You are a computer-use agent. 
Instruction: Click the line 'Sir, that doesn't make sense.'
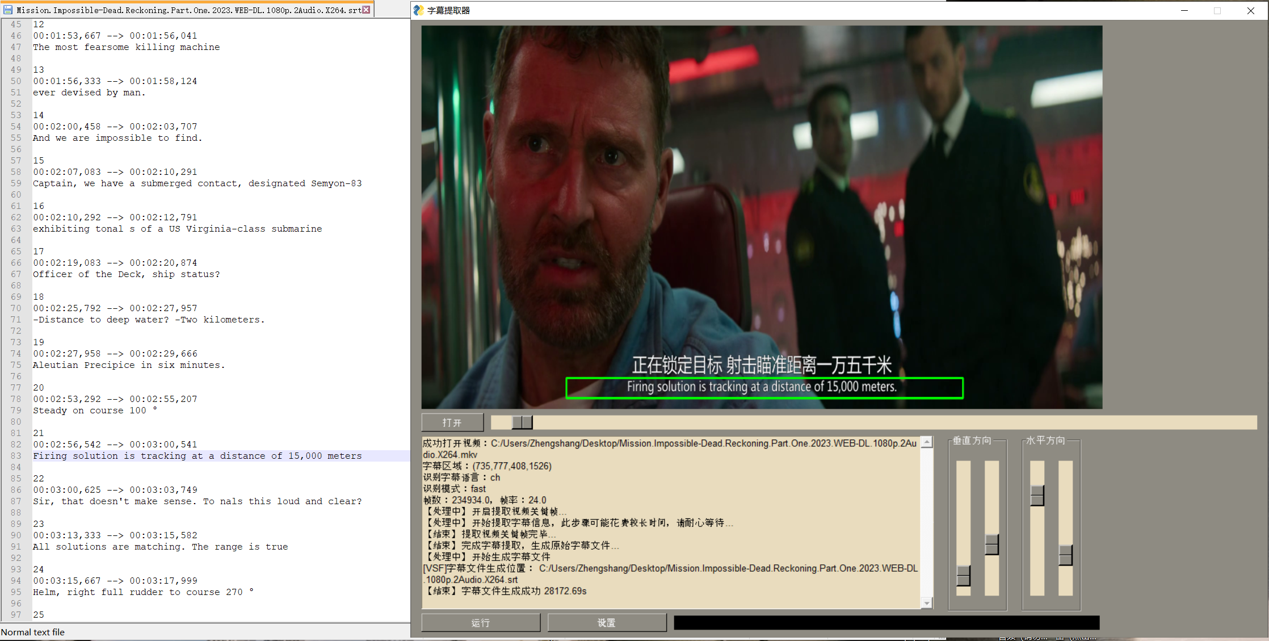click(197, 501)
